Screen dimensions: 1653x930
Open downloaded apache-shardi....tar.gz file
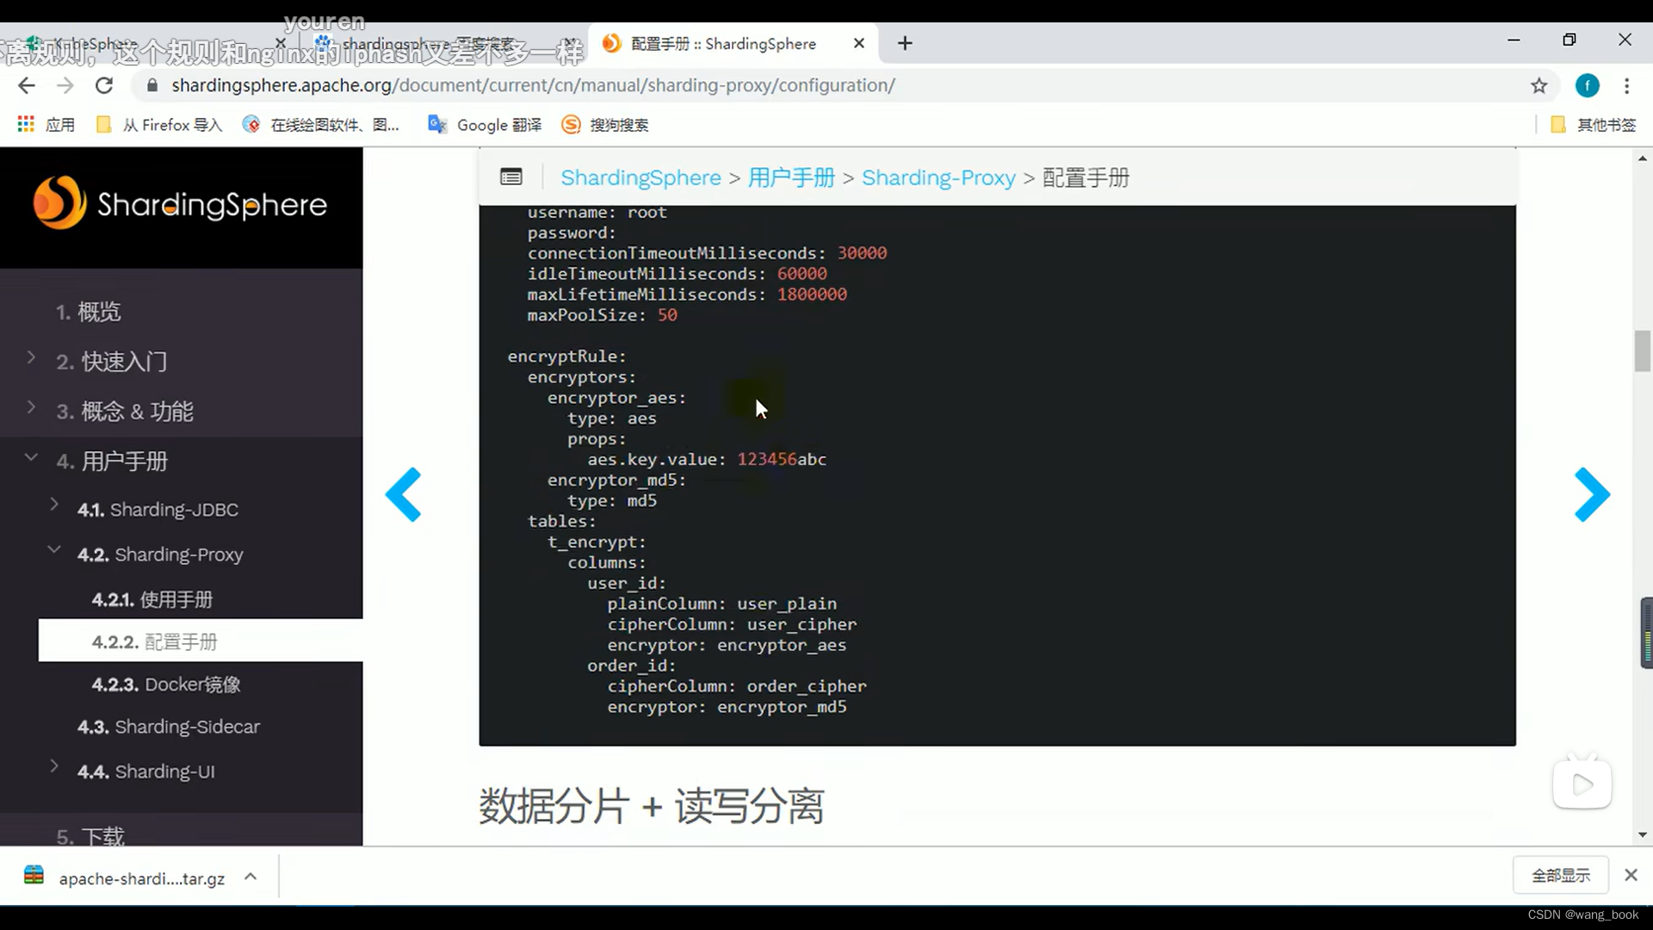(126, 877)
